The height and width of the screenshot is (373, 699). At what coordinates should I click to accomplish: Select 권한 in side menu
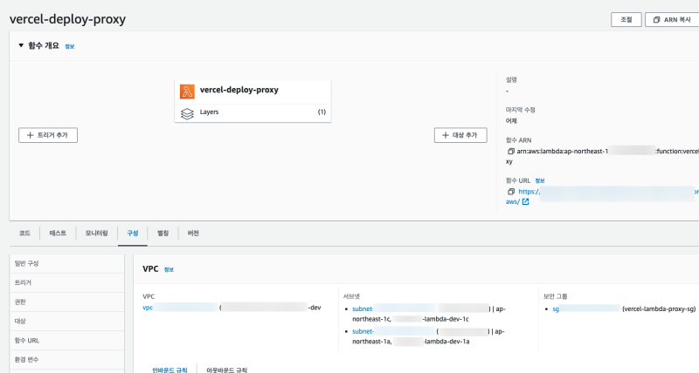[x=67, y=302]
